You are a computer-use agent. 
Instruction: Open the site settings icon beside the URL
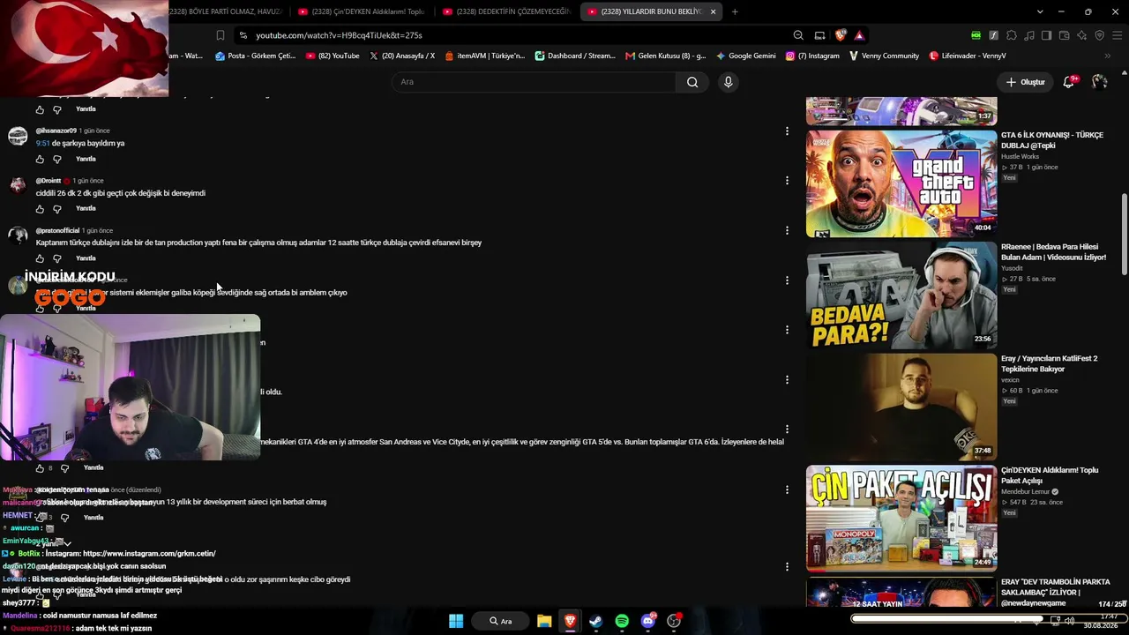[x=243, y=35]
